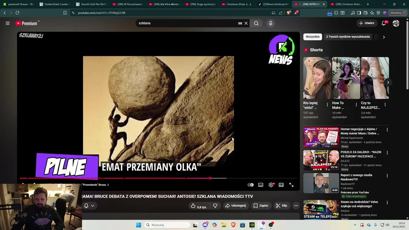Screen dimensions: 409x230
Task: Open the Windows Start menu
Action: (138, 225)
